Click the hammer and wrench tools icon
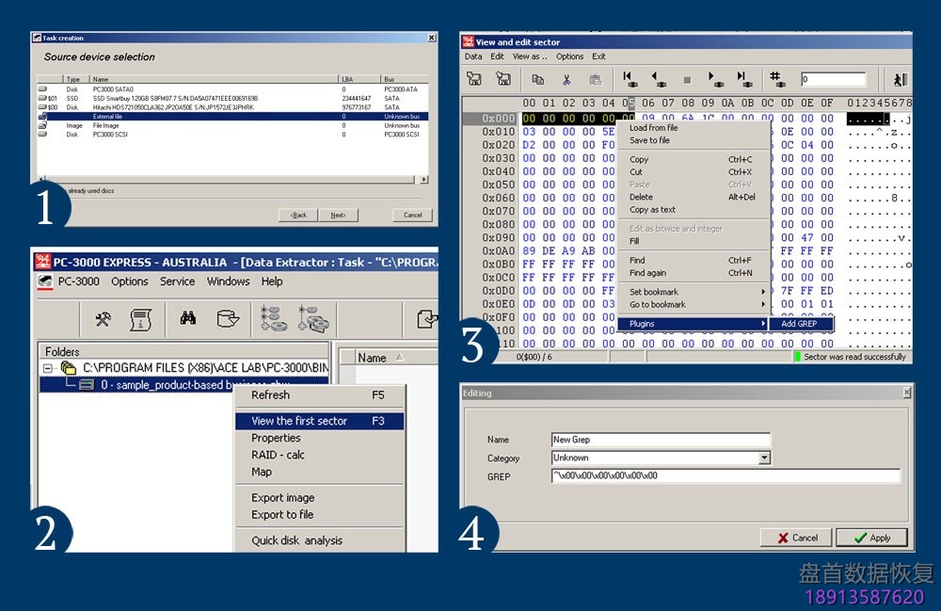Viewport: 941px width, 611px height. coord(104,319)
